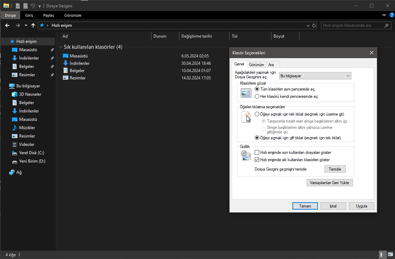
Task: Open recent locations dropdown arrow
Action: pos(26,25)
